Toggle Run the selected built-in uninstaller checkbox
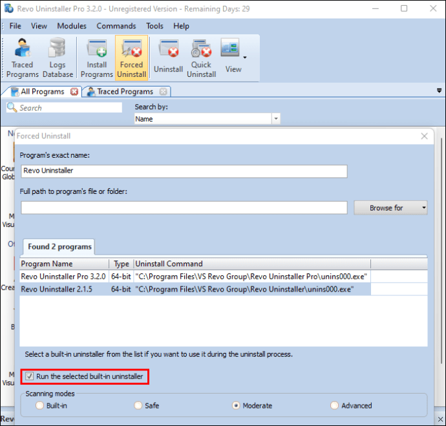 (x=29, y=376)
